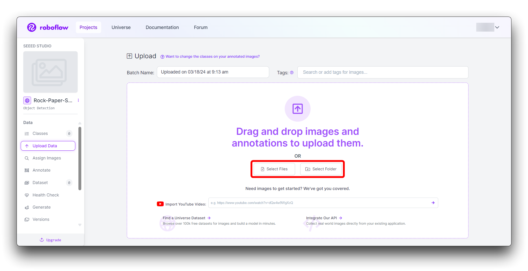
Task: Open the project three-dot options menu
Action: point(78,100)
